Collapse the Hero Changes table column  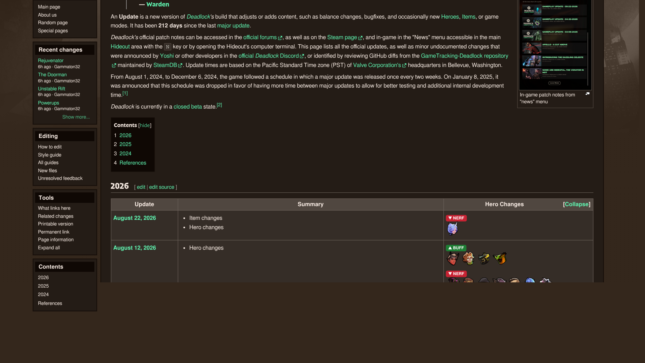(577, 204)
